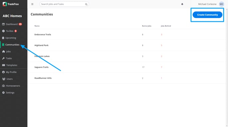This screenshot has width=228, height=127.
Task: Open the MC user avatar
Action: coord(221,4)
